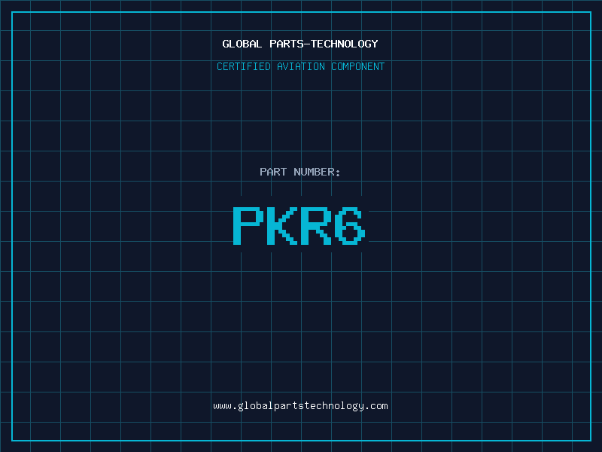Click the digit 6 in the part number
The height and width of the screenshot is (452, 602).
coord(350,226)
